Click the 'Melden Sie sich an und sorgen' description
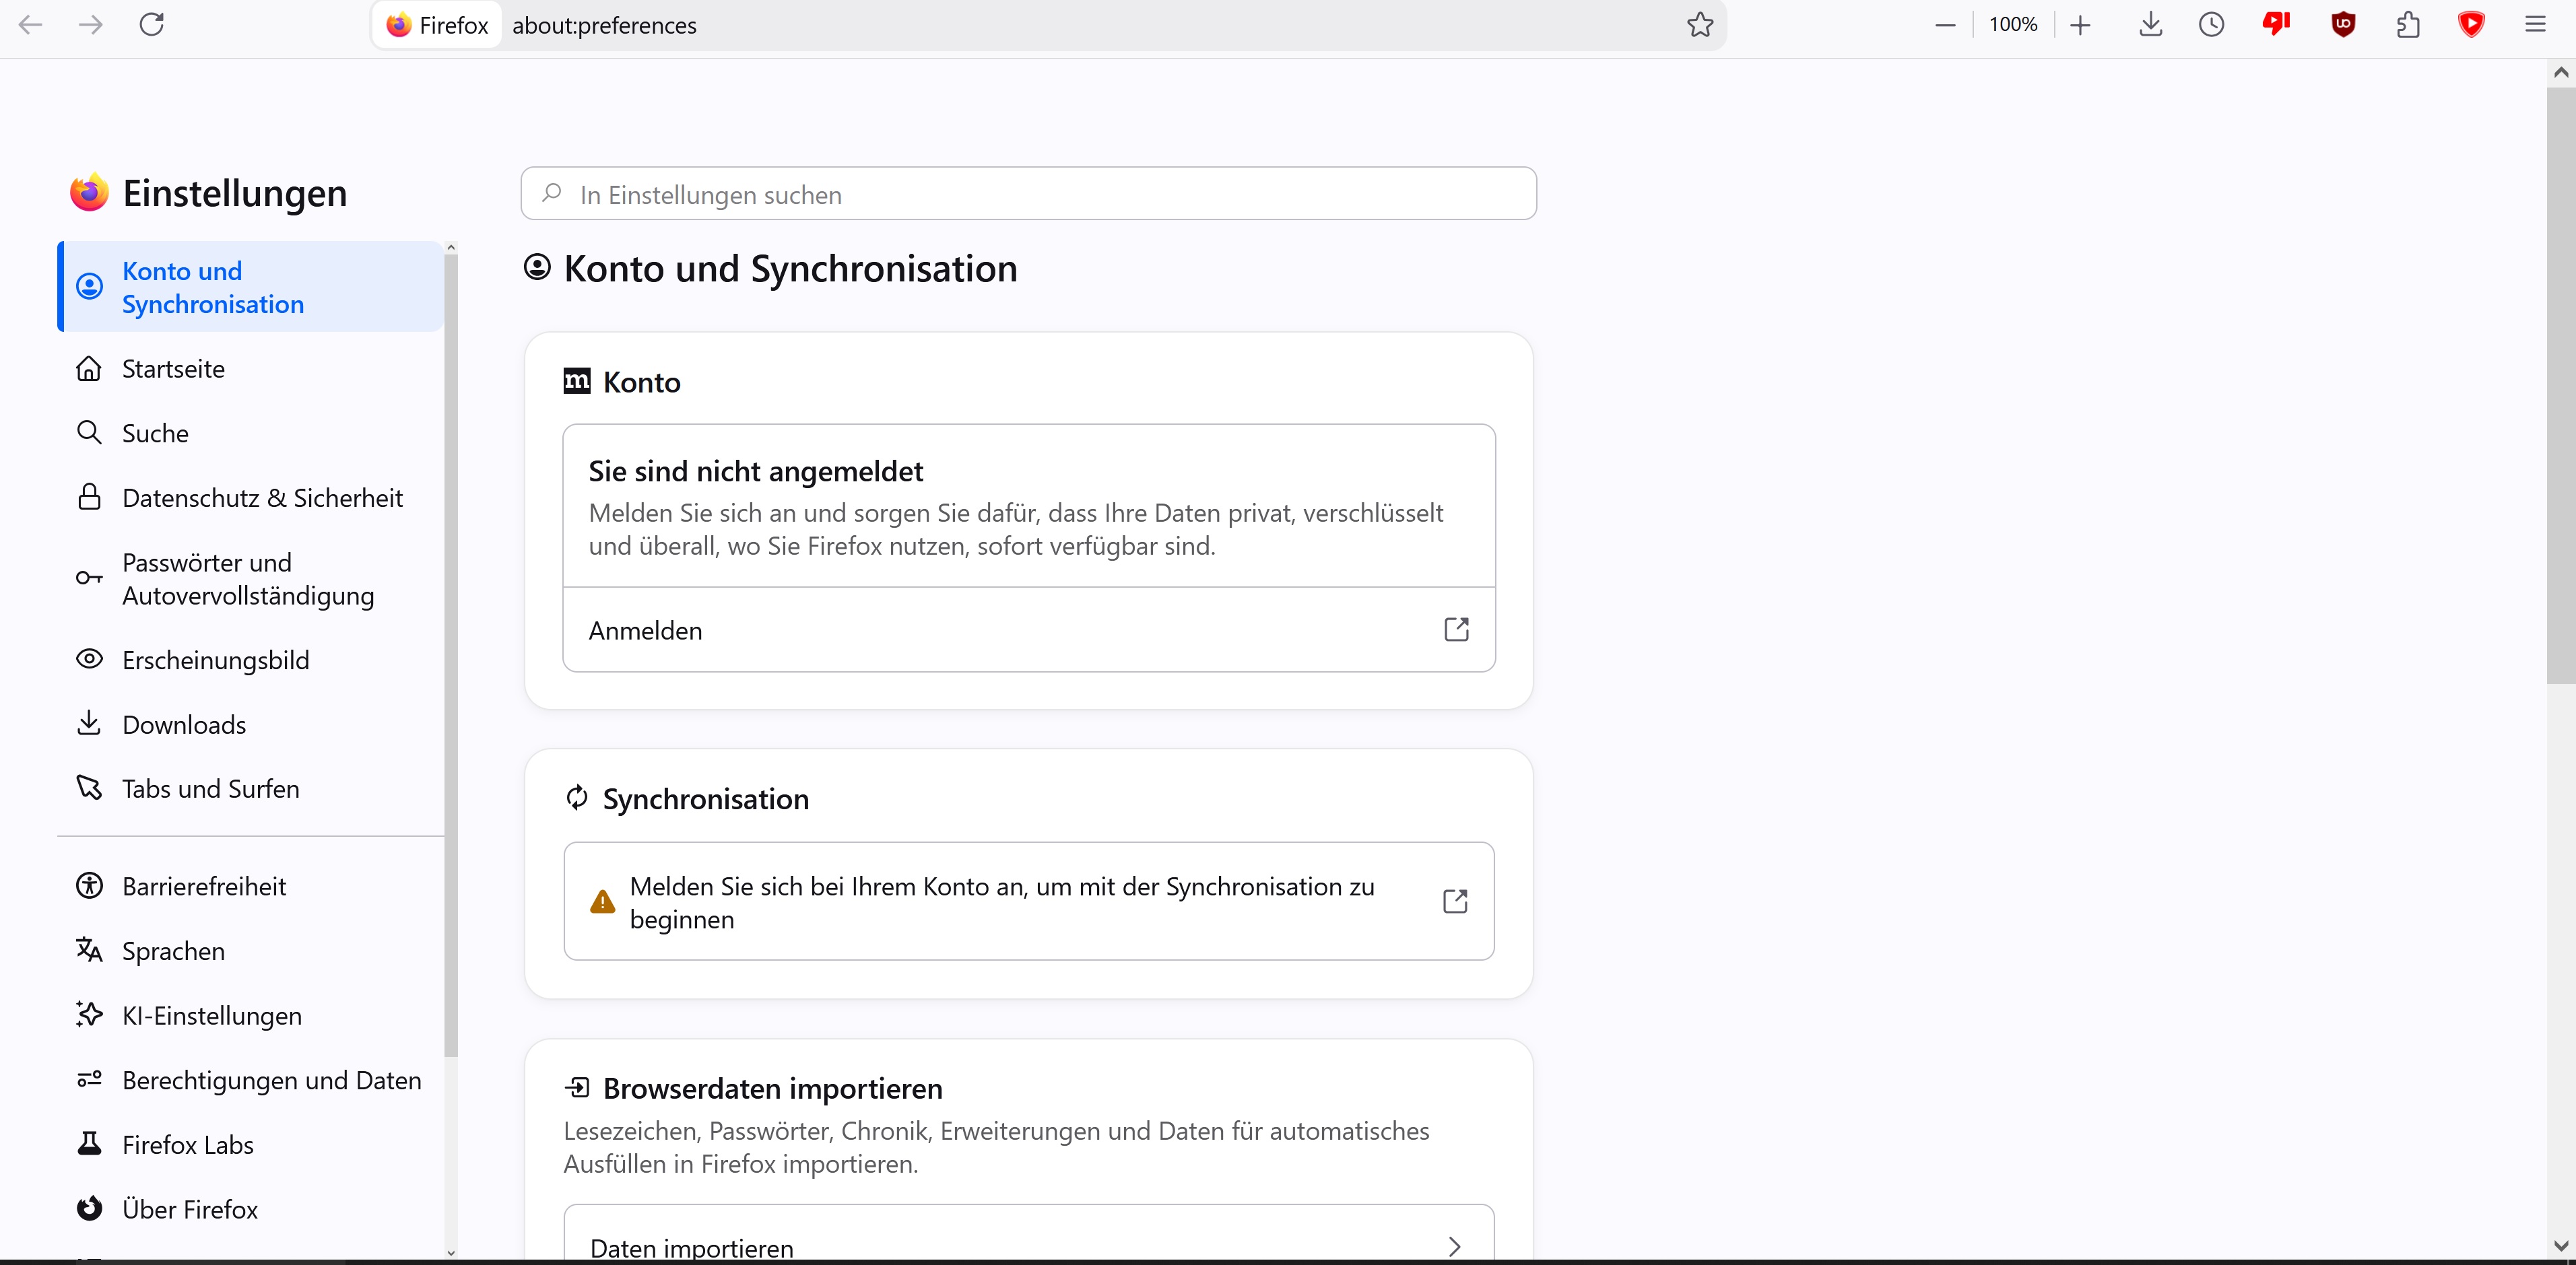The image size is (2576, 1265). [1016, 529]
